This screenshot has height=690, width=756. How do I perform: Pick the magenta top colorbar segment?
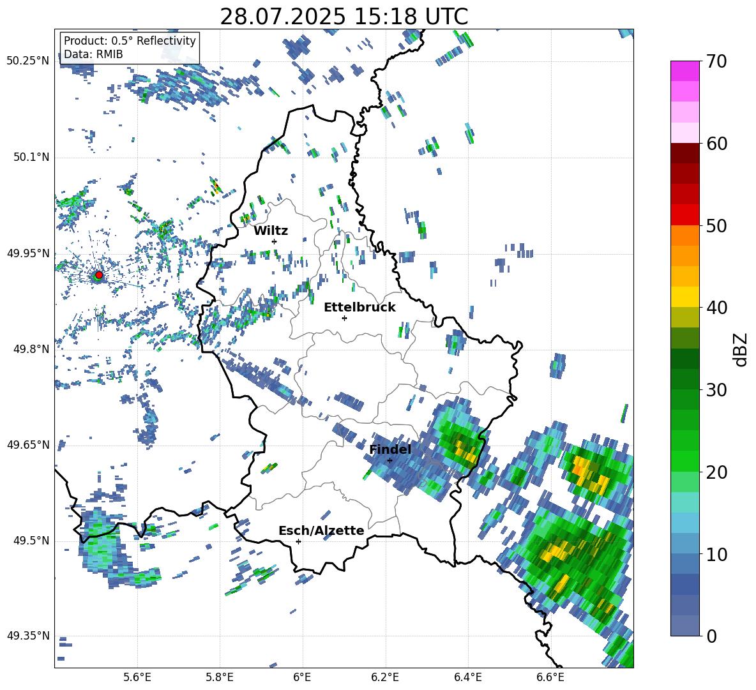tap(684, 71)
